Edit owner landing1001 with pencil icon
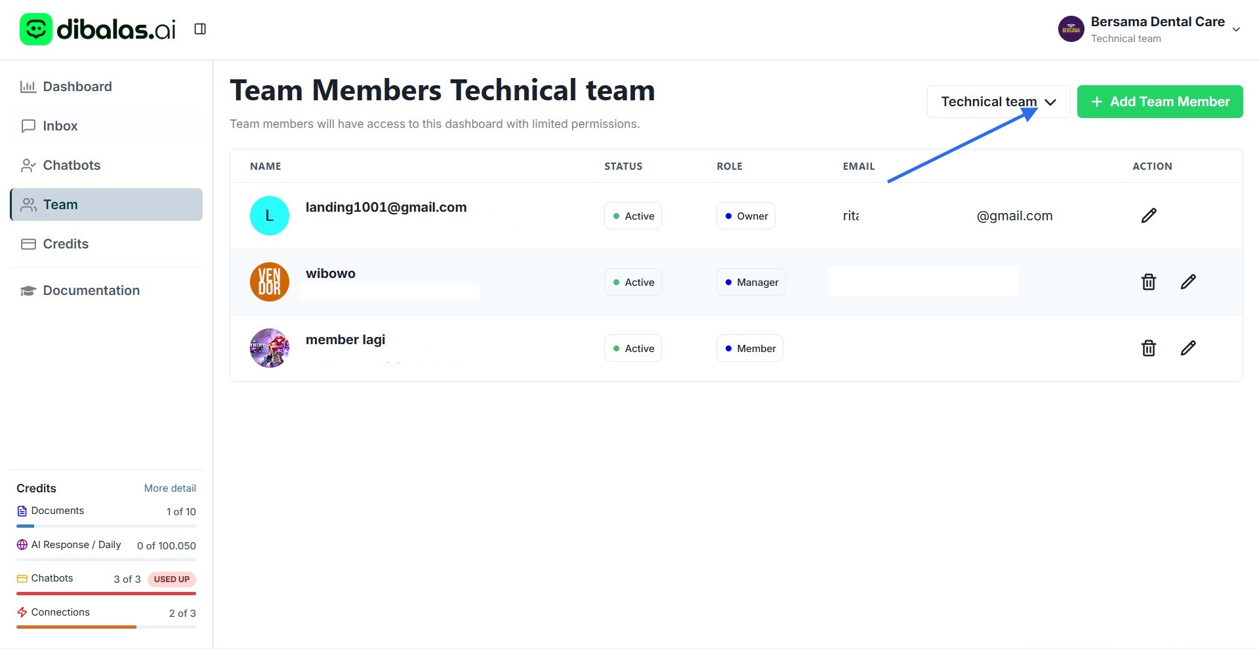The image size is (1259, 649). tap(1148, 216)
